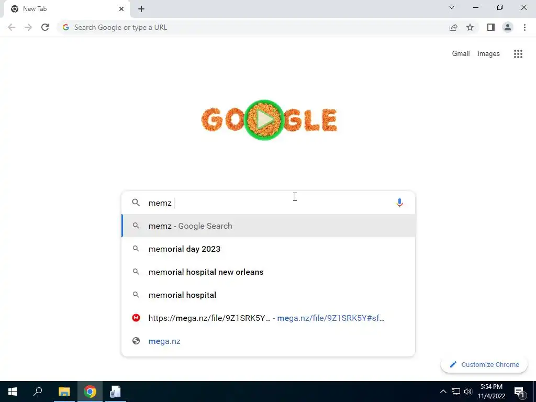Open a new tab with the plus button
536x402 pixels.
click(x=141, y=9)
